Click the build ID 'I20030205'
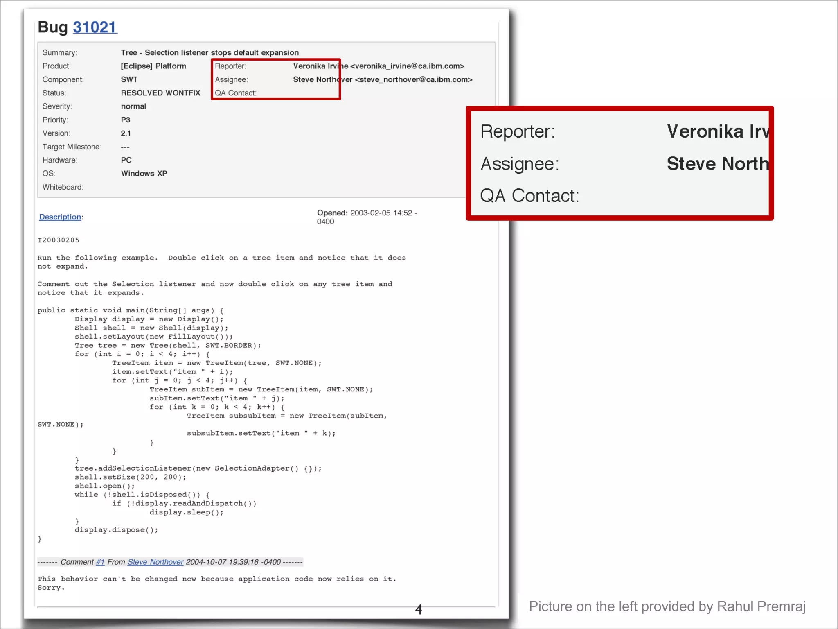 [x=59, y=240]
